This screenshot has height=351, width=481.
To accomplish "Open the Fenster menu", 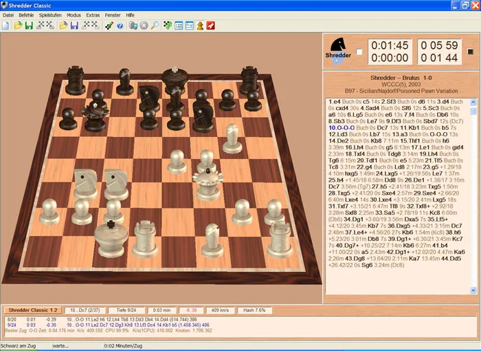I will point(113,15).
